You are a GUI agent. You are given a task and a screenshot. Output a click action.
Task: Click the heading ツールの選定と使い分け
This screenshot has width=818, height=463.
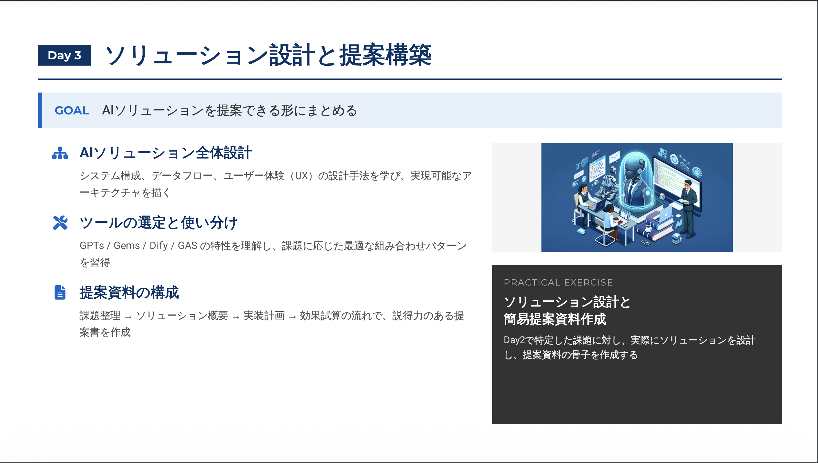coord(159,222)
